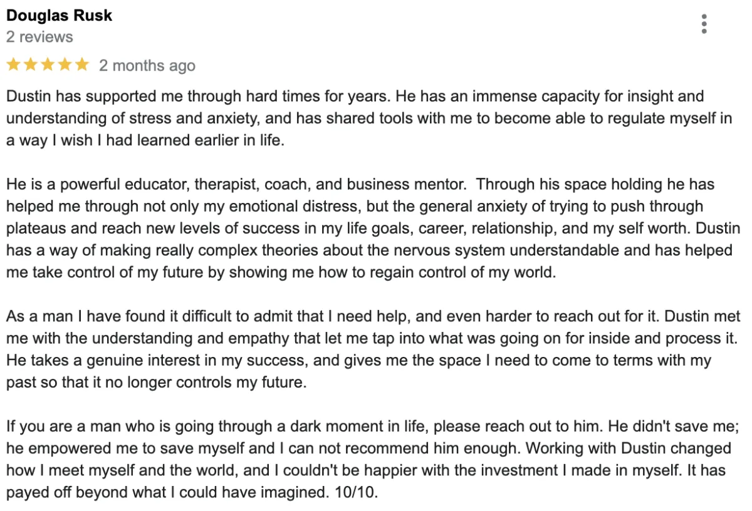This screenshot has height=511, width=752.
Task: Open the three-dot review options menu
Action: [704, 23]
